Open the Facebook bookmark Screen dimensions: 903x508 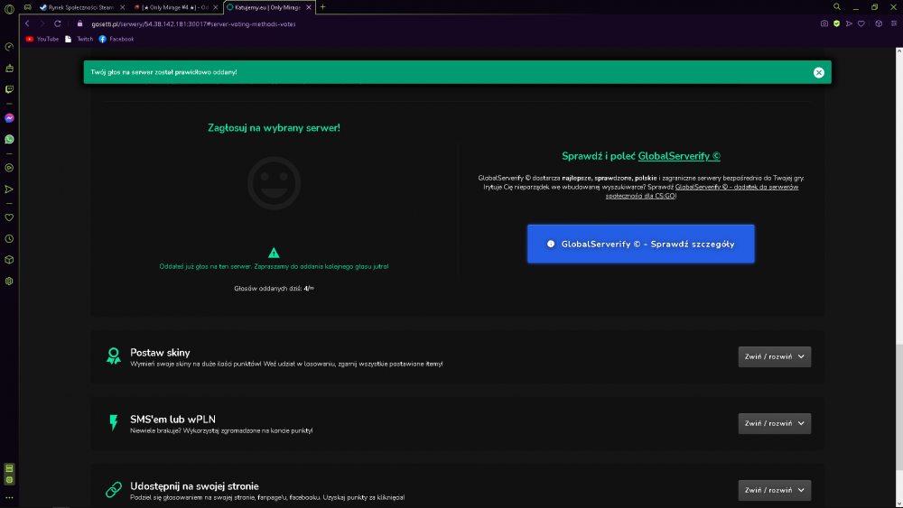pos(116,39)
